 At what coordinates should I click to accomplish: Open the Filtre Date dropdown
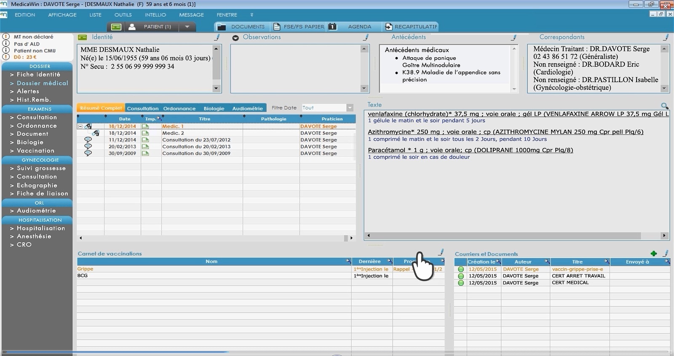pos(350,108)
